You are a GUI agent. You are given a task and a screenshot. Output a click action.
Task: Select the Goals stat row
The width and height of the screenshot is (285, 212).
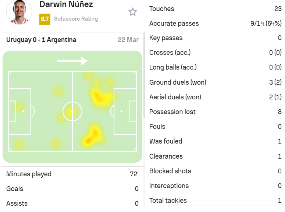click(72, 189)
